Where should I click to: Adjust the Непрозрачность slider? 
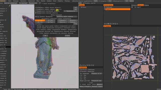tap(118, 1)
